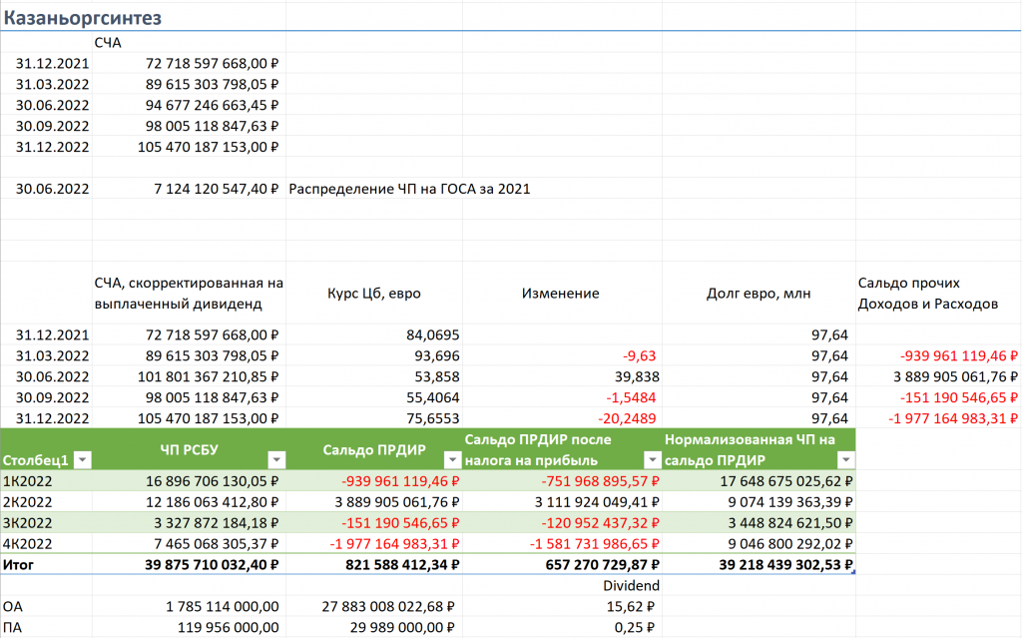Select cell 89 615 303 798,05 in top СЧА table

(x=212, y=84)
